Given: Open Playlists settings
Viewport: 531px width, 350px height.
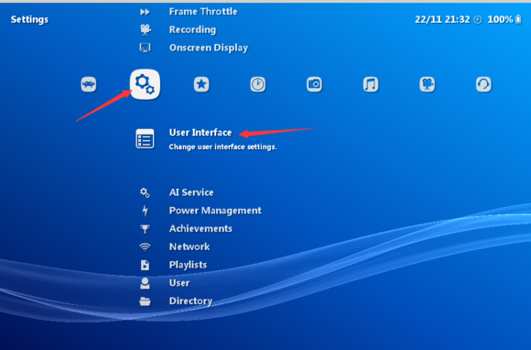Looking at the screenshot, I should 188,265.
